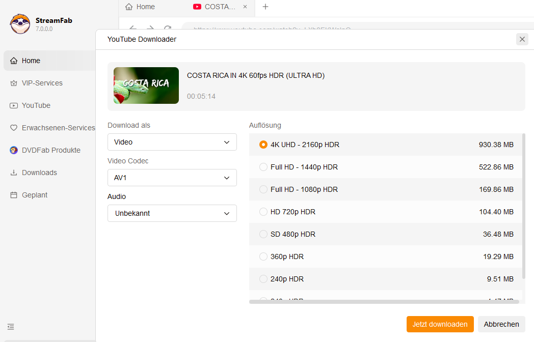
Task: Choose Full HD - 1080p HDR option
Action: click(263, 189)
